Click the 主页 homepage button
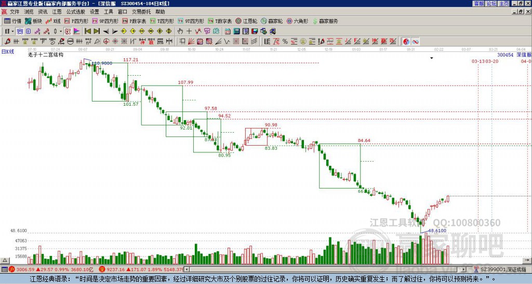Screen dimensions: 532x284 click(x=504, y=4)
